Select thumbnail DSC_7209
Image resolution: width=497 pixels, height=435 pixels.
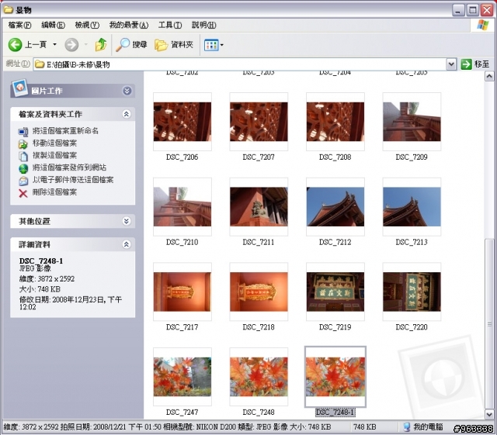coord(412,122)
